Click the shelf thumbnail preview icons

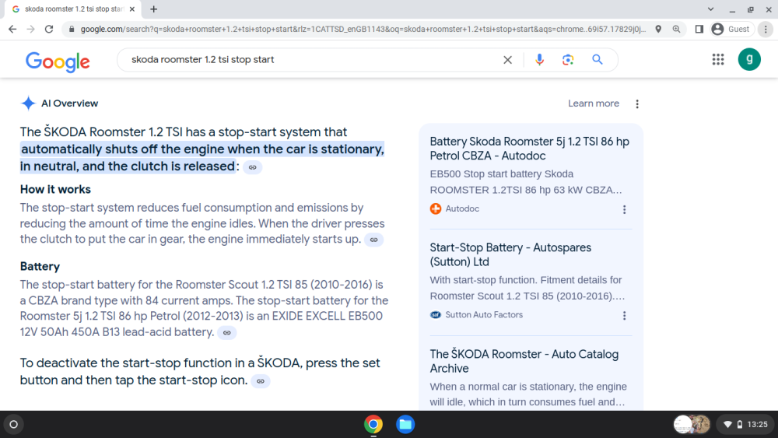click(692, 424)
